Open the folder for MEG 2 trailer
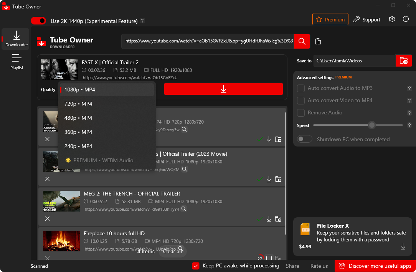This screenshot has height=272, width=416. (278, 219)
